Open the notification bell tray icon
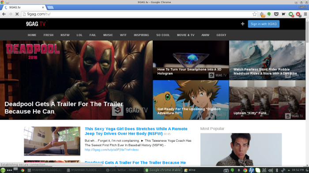The image size is (309, 173). tap(239, 170)
